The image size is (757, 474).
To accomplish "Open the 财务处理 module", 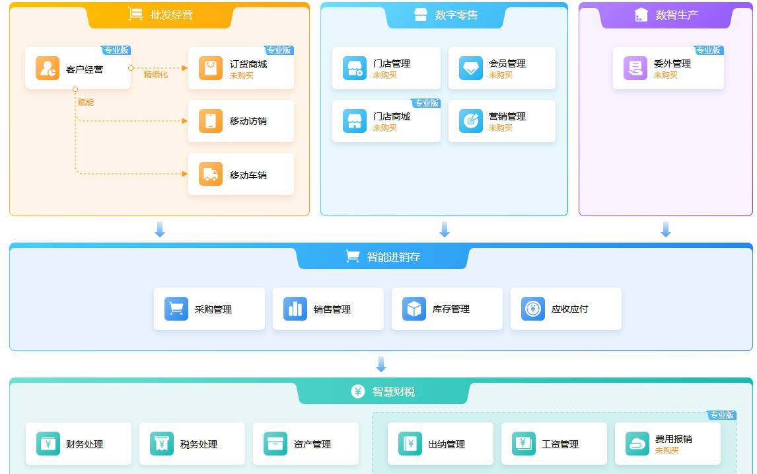I will pos(79,444).
